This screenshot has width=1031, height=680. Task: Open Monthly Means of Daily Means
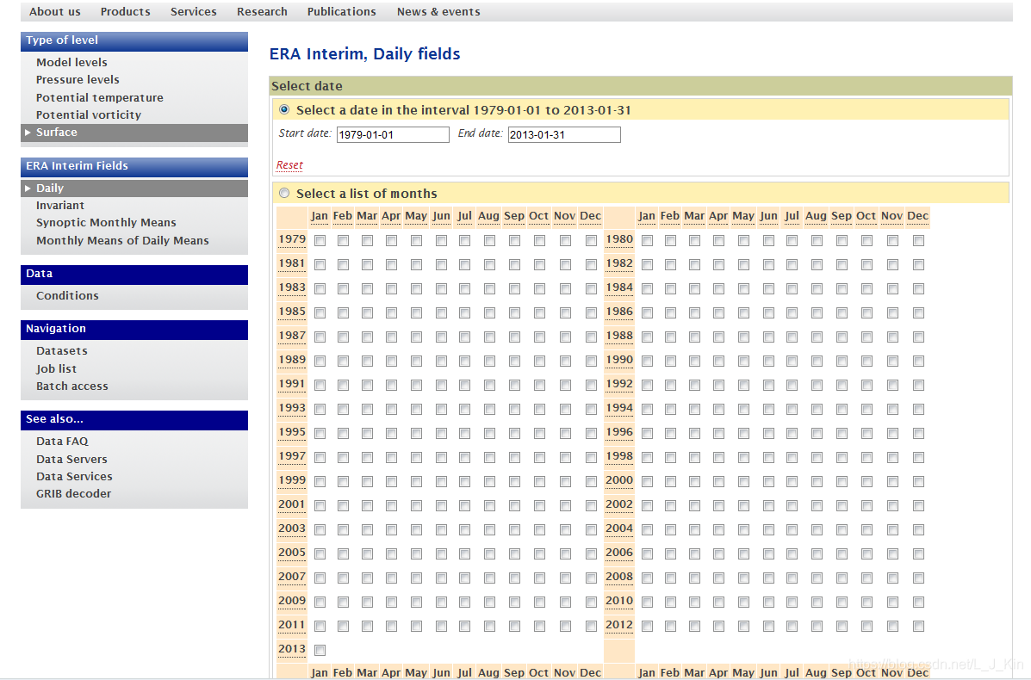[x=122, y=240]
